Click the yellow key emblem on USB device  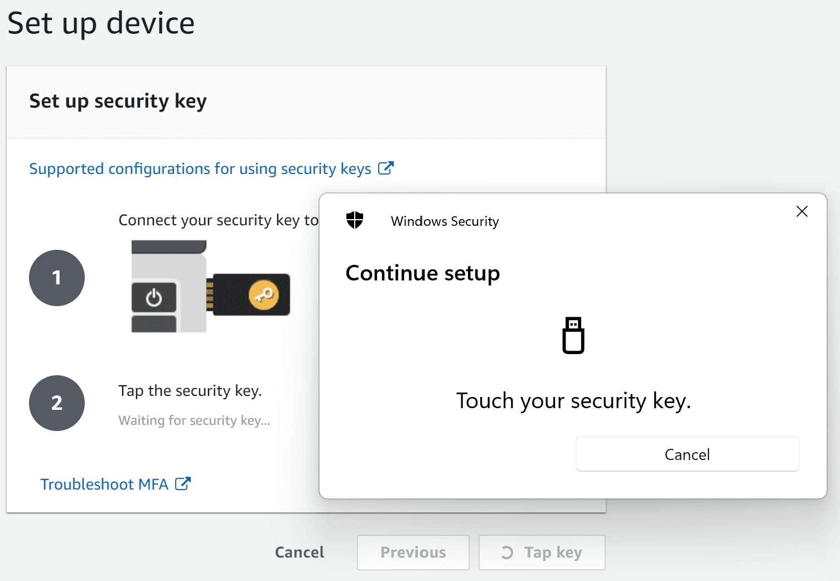tap(264, 294)
